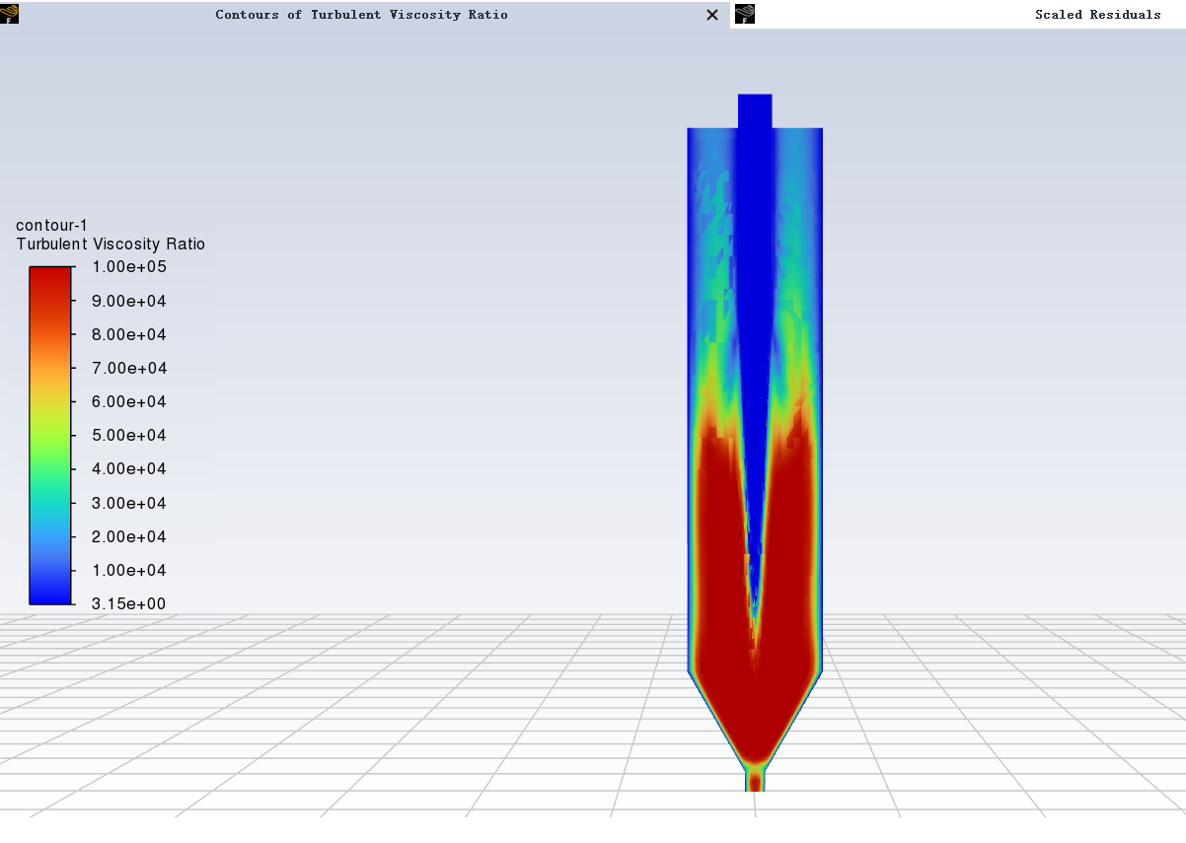
Task: Click the red top of the colorbar
Action: click(x=50, y=281)
